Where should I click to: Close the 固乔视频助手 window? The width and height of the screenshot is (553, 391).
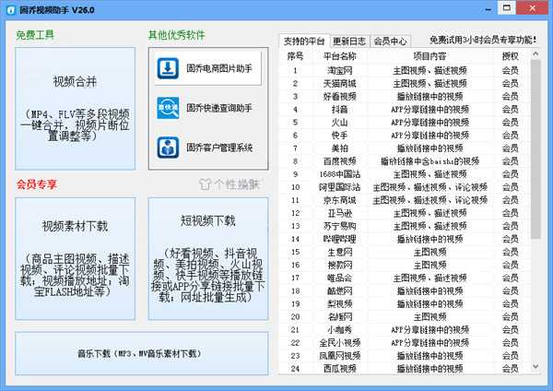pos(533,8)
